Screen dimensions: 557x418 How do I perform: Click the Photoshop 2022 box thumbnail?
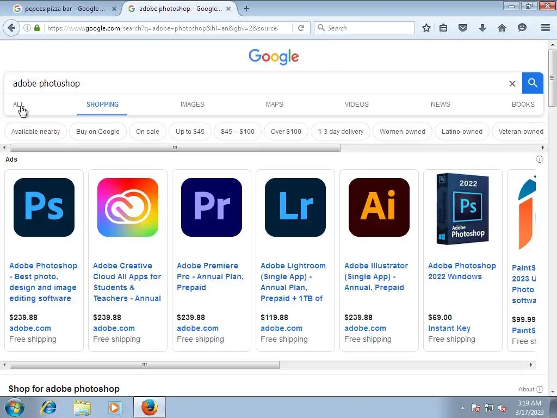coord(462,209)
